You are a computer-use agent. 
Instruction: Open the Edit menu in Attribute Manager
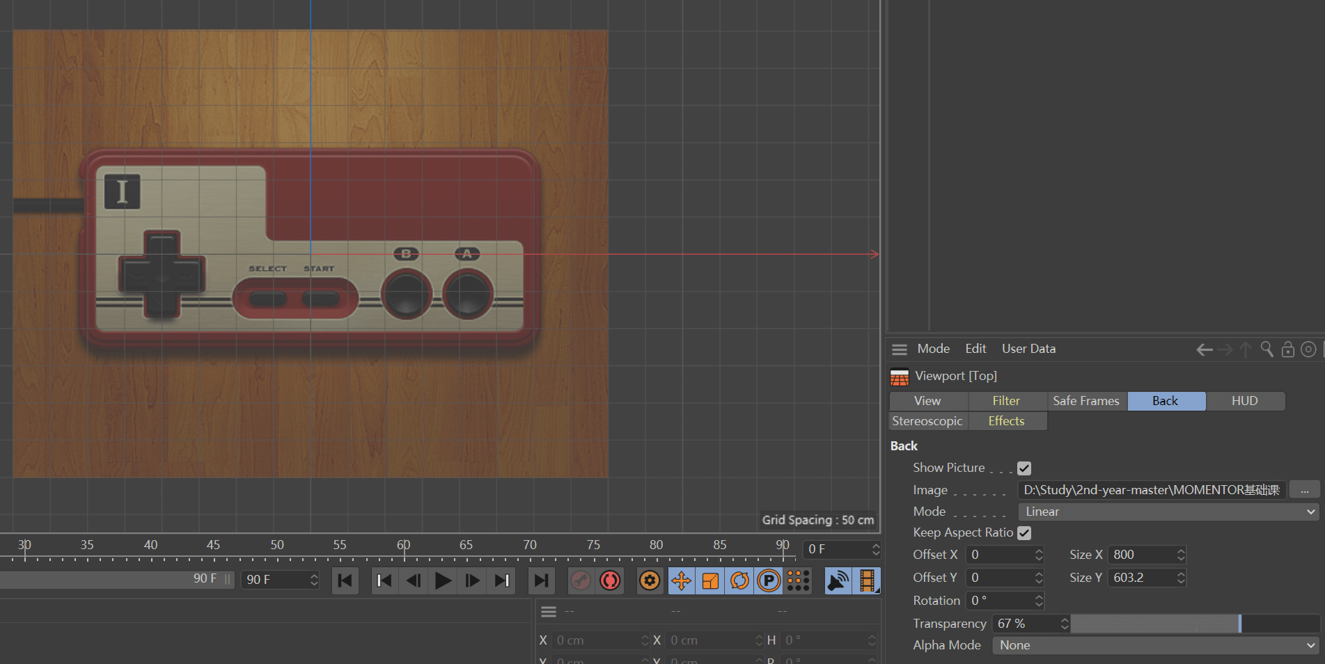point(975,349)
